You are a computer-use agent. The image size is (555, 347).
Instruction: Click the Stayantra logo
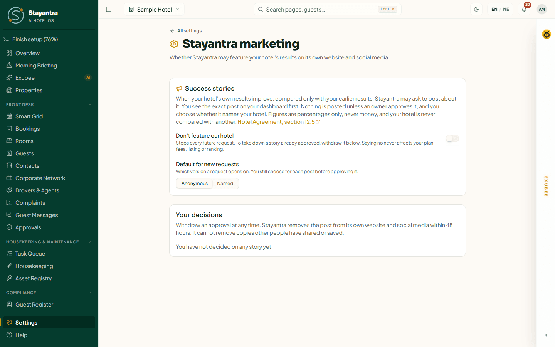(x=16, y=15)
